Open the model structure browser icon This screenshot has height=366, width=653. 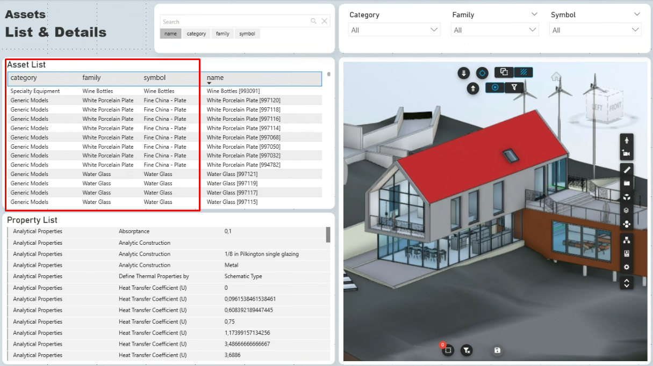tap(626, 239)
